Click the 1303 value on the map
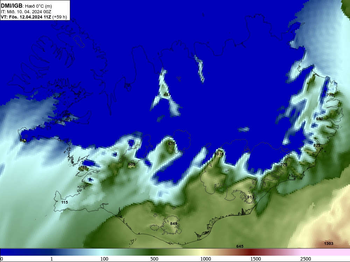This screenshot has height=262, width=350. click(329, 243)
